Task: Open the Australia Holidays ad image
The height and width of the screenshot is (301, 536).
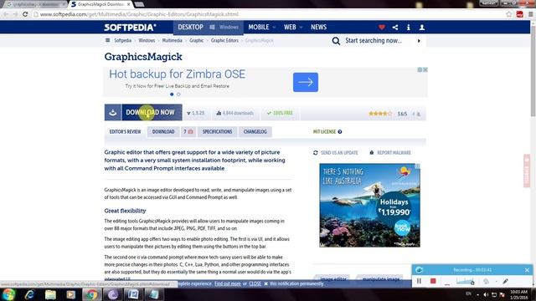Action: point(369,205)
